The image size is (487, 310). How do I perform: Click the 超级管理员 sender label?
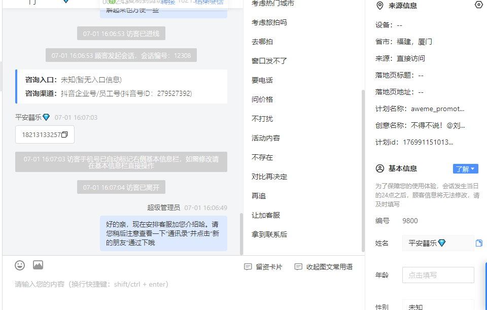pos(164,208)
